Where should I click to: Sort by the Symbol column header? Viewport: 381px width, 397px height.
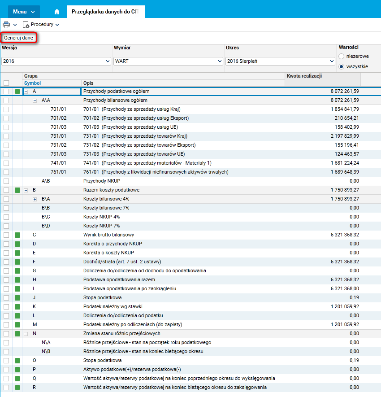point(32,83)
